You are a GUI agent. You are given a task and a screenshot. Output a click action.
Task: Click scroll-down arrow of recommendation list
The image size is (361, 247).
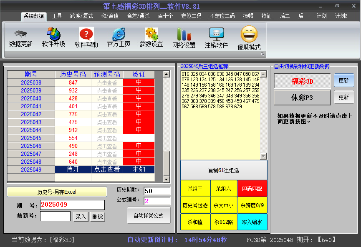click(x=263, y=156)
